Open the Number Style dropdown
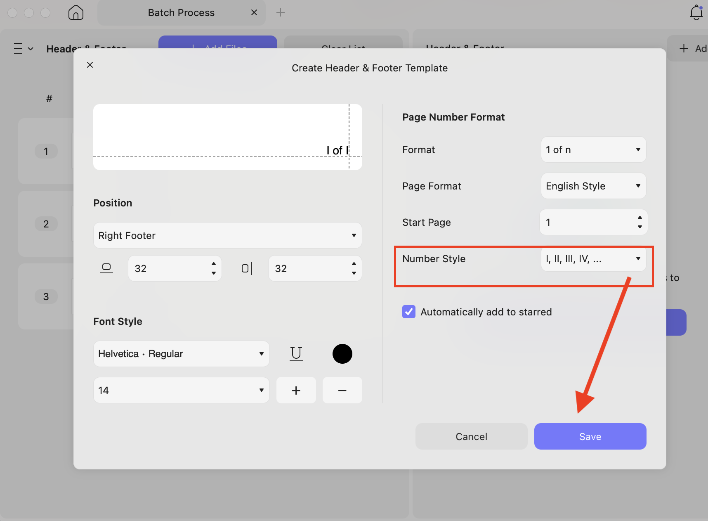Screen dimensions: 708x521 [x=593, y=259]
